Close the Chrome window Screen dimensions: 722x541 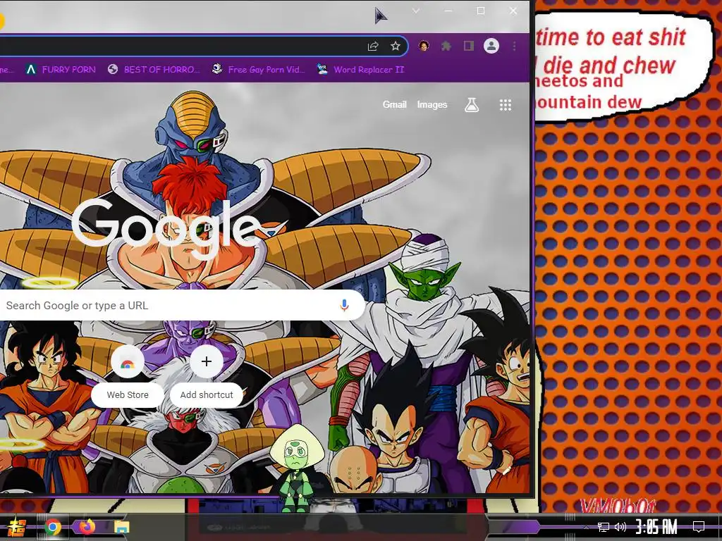513,11
